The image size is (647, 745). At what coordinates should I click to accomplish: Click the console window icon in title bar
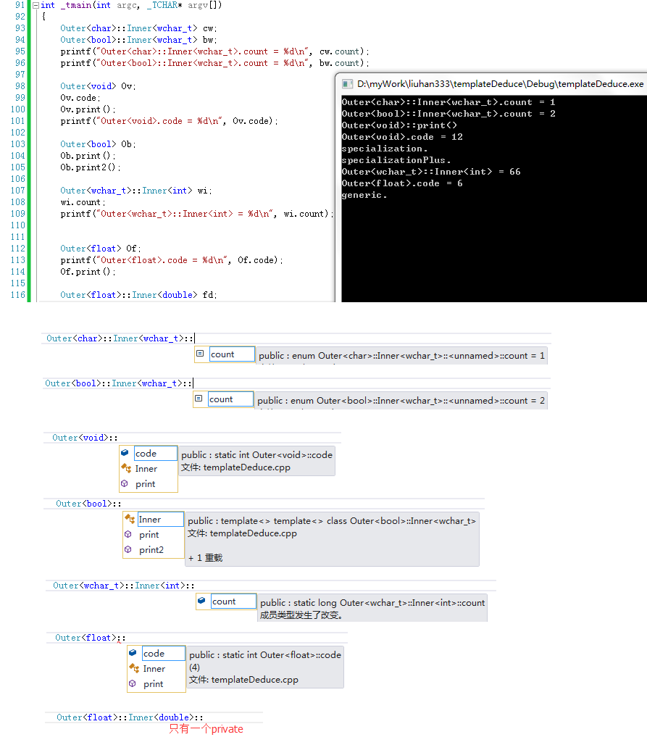348,84
